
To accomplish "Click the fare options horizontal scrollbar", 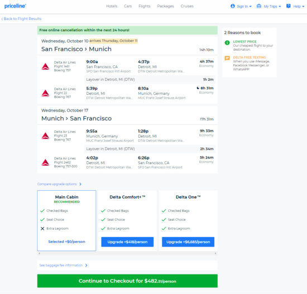I will (127, 253).
